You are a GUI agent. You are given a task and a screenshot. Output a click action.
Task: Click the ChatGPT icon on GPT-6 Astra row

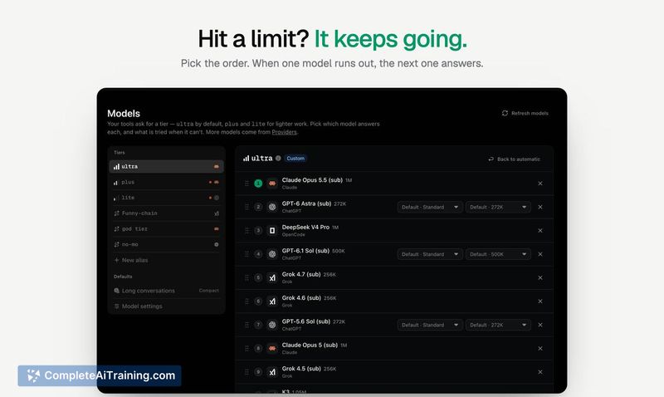(x=272, y=207)
